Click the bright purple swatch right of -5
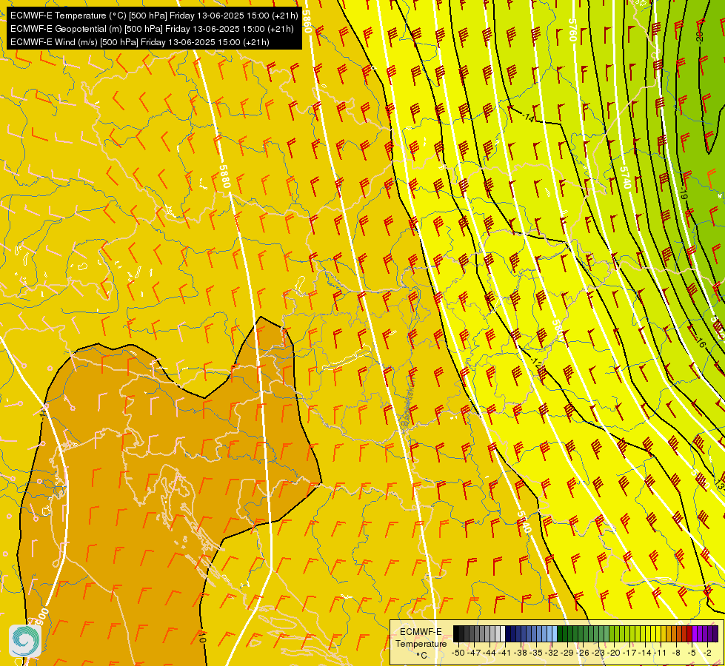The image size is (725, 666). point(695,633)
